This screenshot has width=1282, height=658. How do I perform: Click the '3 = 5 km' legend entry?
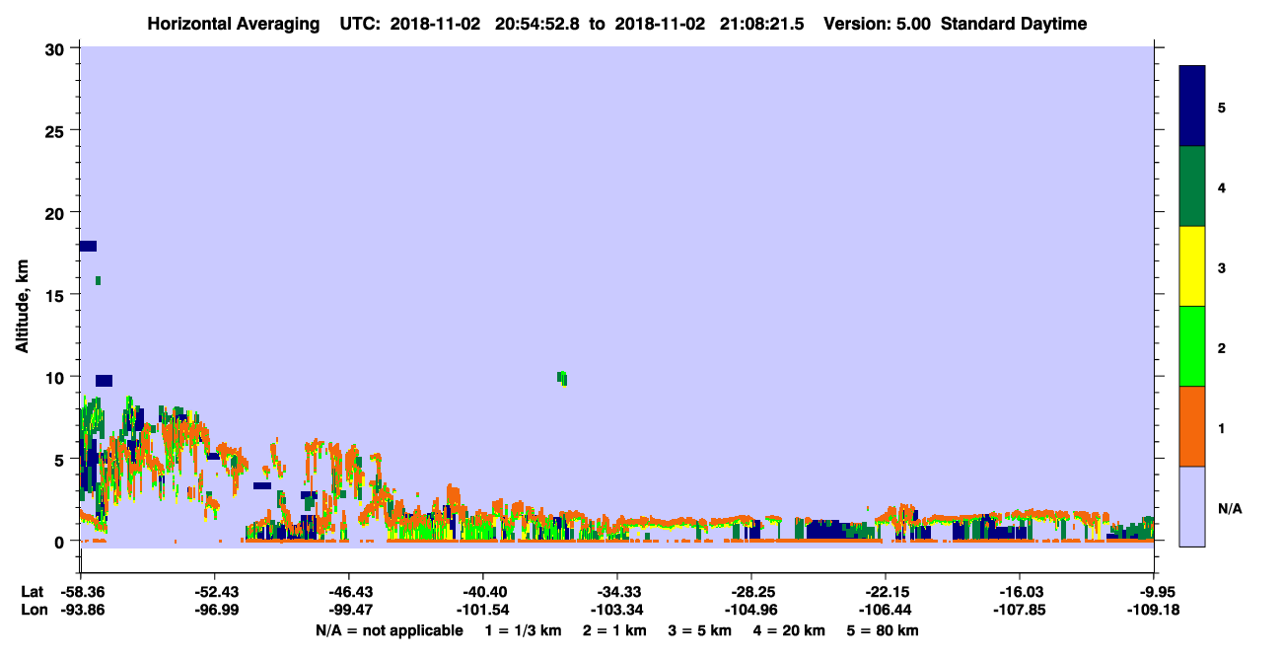(x=700, y=630)
